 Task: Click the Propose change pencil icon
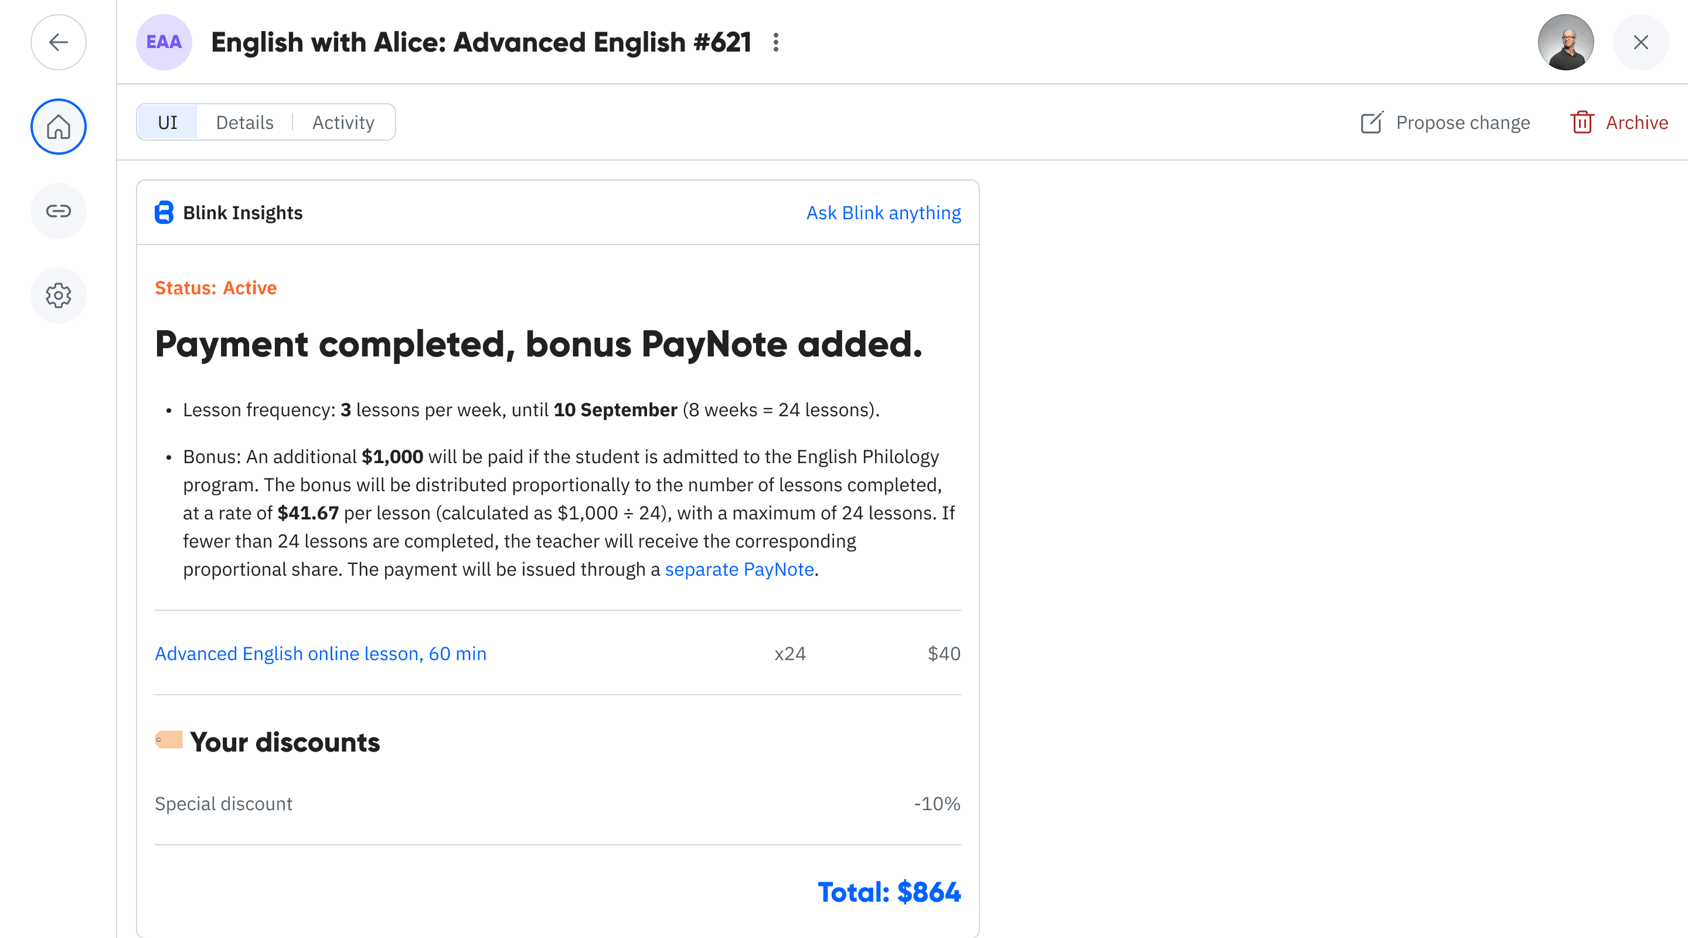coord(1372,123)
